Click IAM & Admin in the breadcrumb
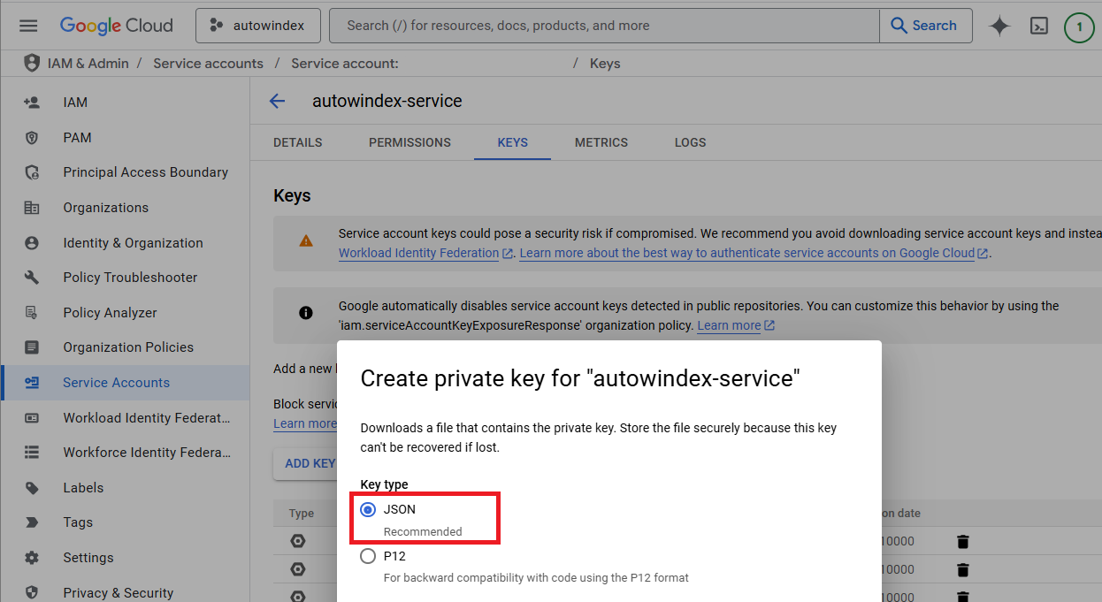Image resolution: width=1102 pixels, height=602 pixels. [x=88, y=64]
